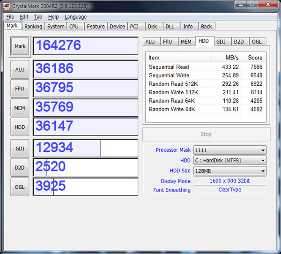Select the Mark tab in the top row
281x254 pixels.
click(13, 26)
